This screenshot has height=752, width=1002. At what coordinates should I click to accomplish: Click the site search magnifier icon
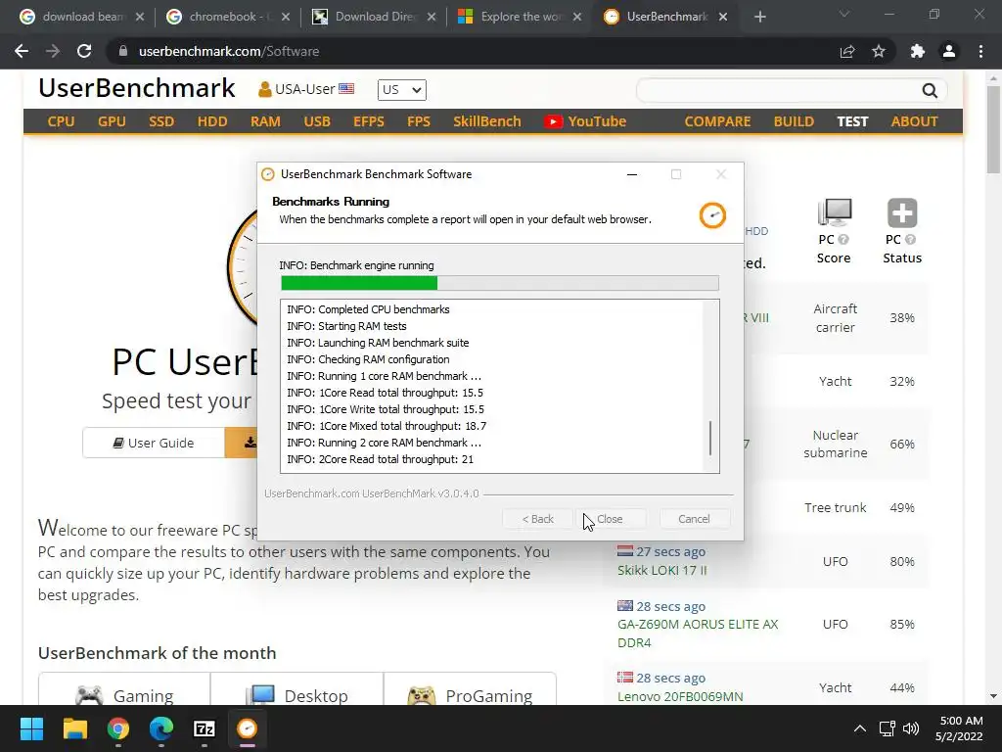930,91
